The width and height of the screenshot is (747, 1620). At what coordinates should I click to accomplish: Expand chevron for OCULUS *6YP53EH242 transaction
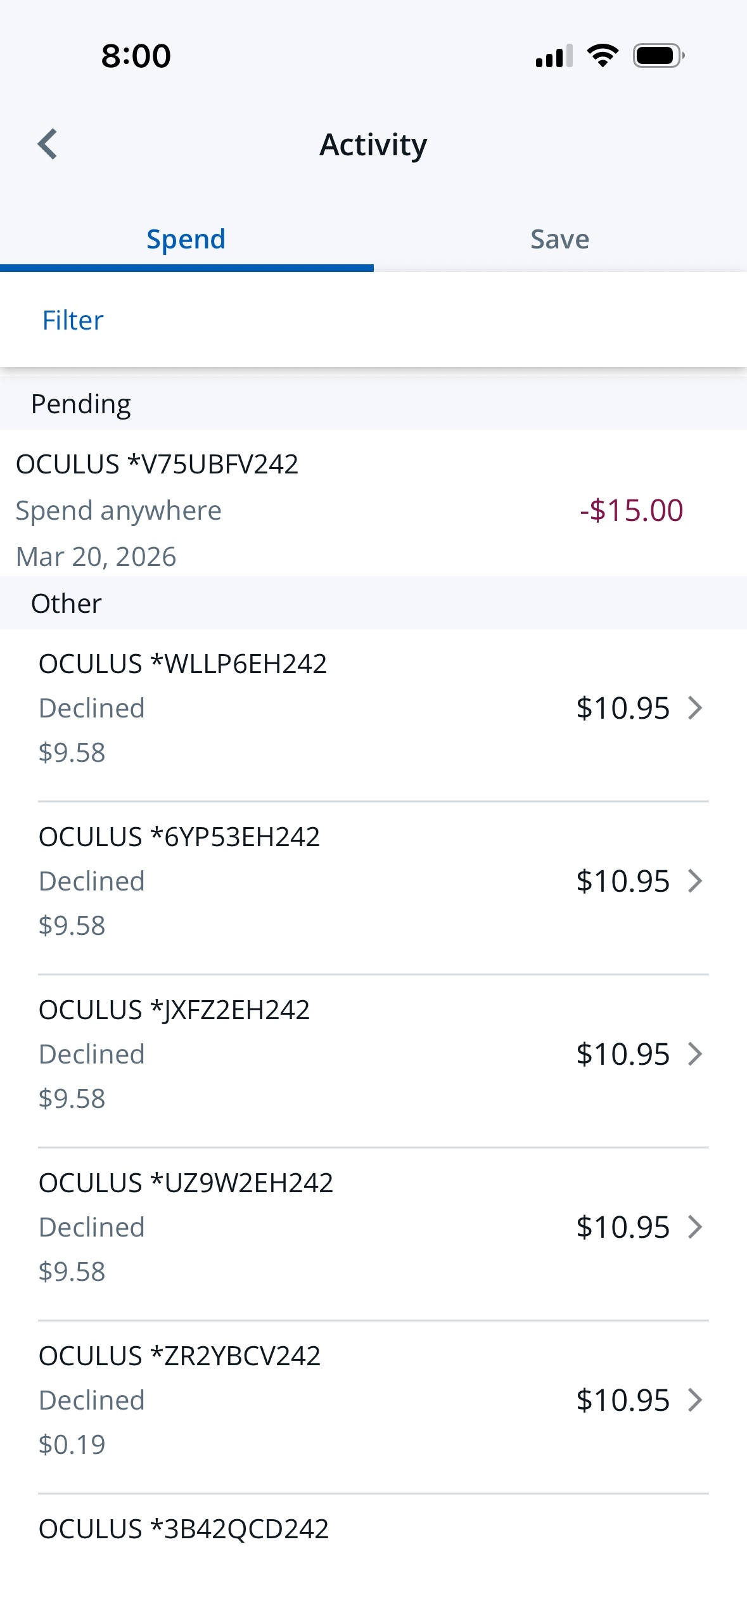695,881
